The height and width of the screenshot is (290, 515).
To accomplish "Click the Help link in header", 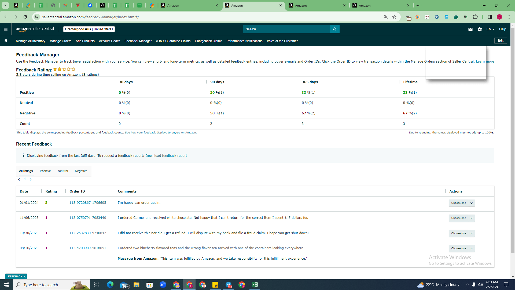I will click(503, 29).
